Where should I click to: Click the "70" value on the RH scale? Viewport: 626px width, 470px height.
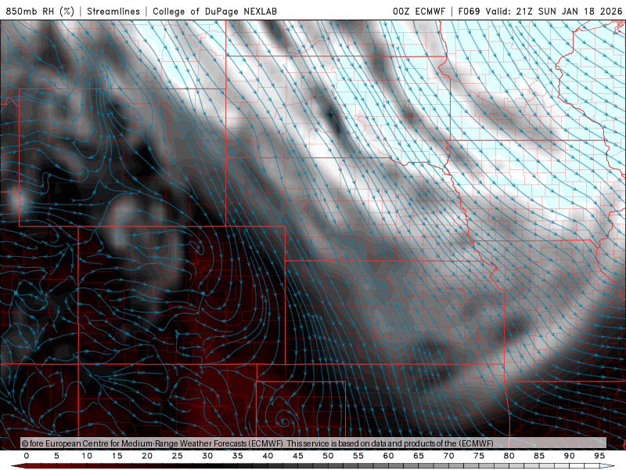(448, 456)
